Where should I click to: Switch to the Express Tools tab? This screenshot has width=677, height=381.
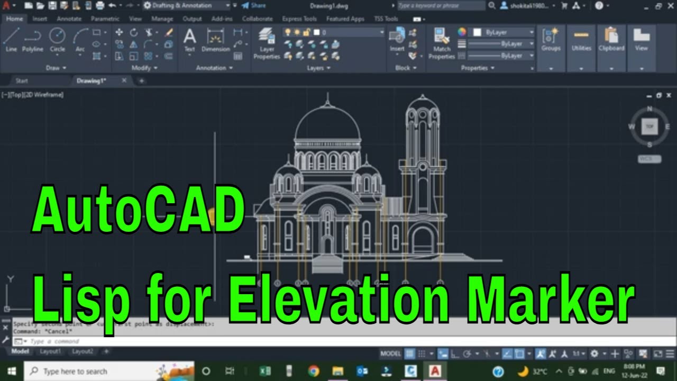pyautogui.click(x=299, y=19)
